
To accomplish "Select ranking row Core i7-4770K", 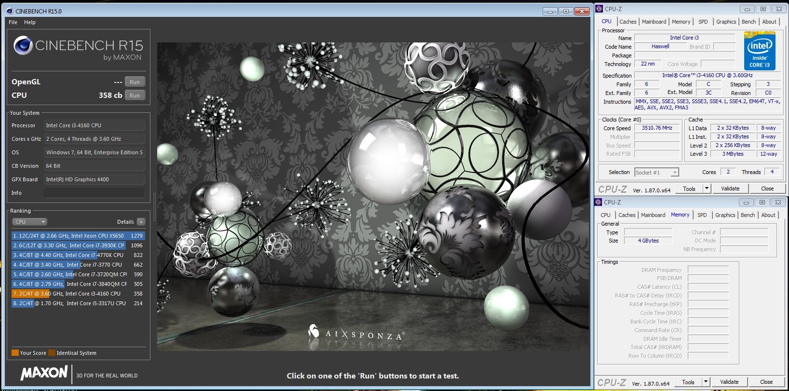I will (x=78, y=255).
